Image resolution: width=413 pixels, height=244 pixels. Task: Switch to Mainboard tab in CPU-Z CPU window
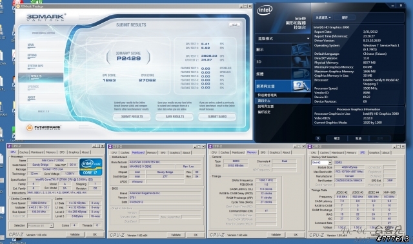tap(37, 152)
